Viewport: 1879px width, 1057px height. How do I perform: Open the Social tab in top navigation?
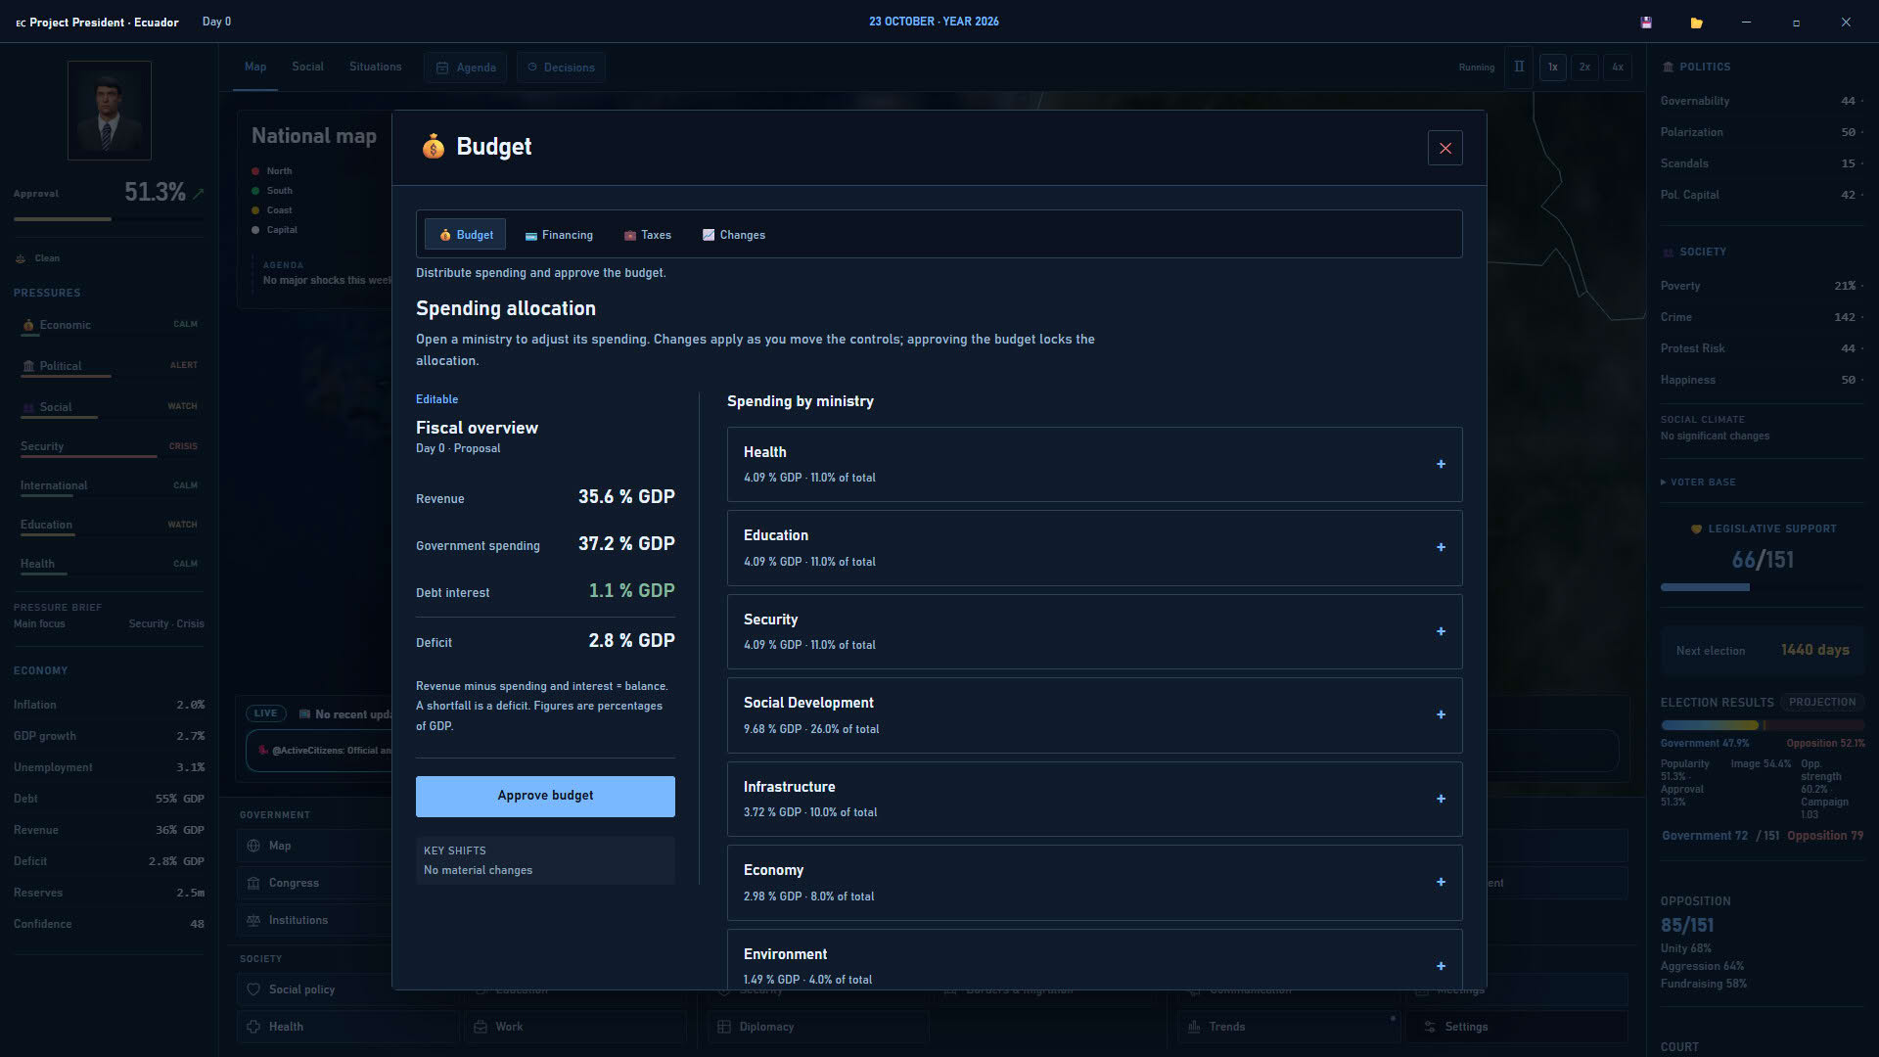[307, 67]
